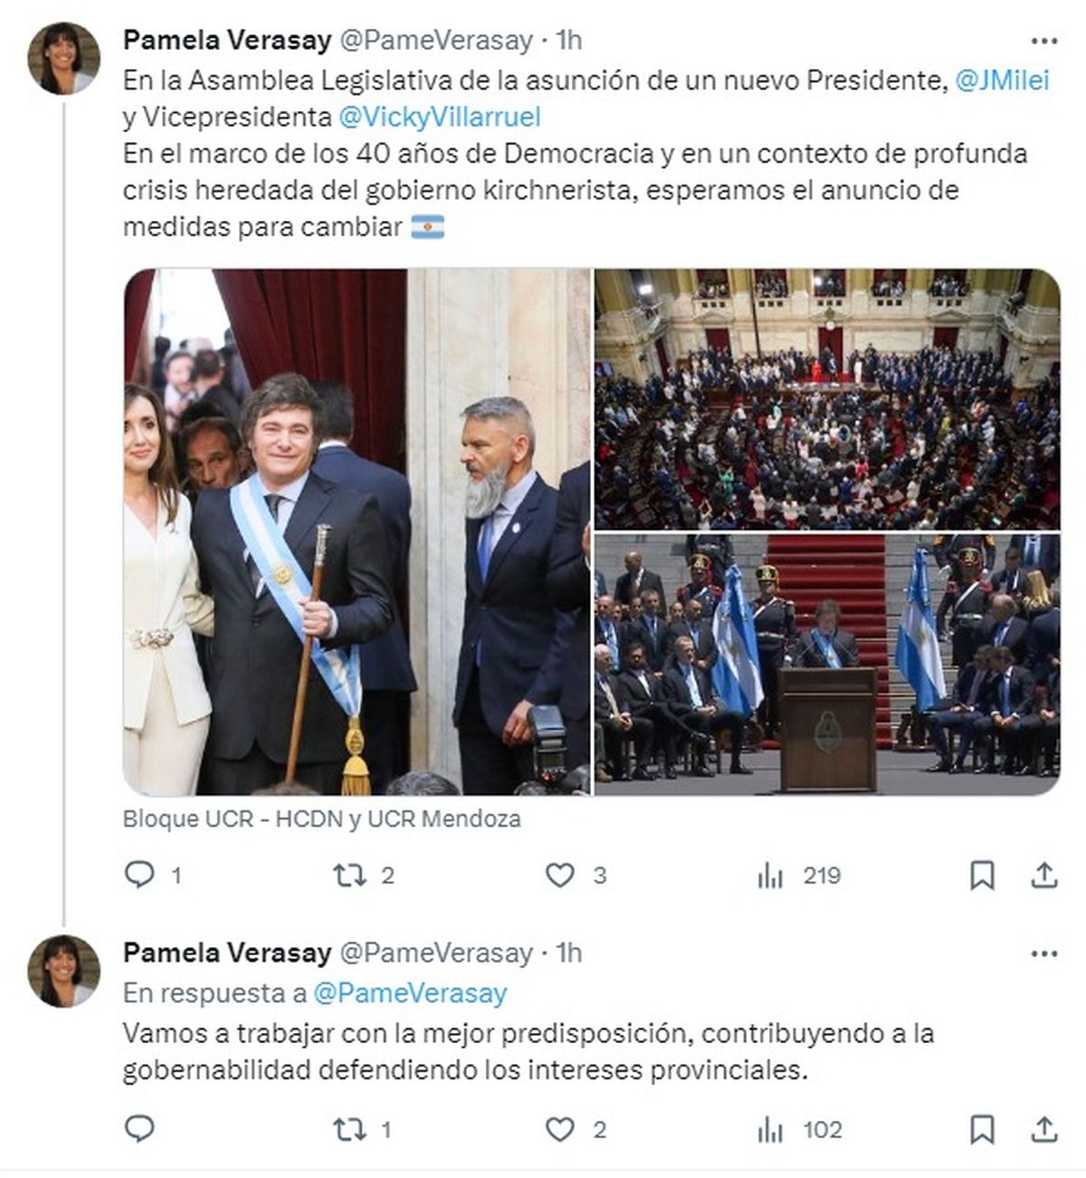Open Pamela Verasay's avatar on first tweet
1086x1178 pixels.
[64, 59]
